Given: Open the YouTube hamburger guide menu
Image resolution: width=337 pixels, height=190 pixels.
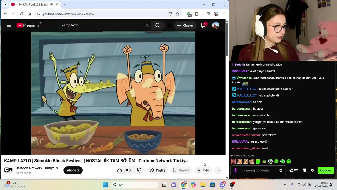Looking at the screenshot, I should 9,25.
